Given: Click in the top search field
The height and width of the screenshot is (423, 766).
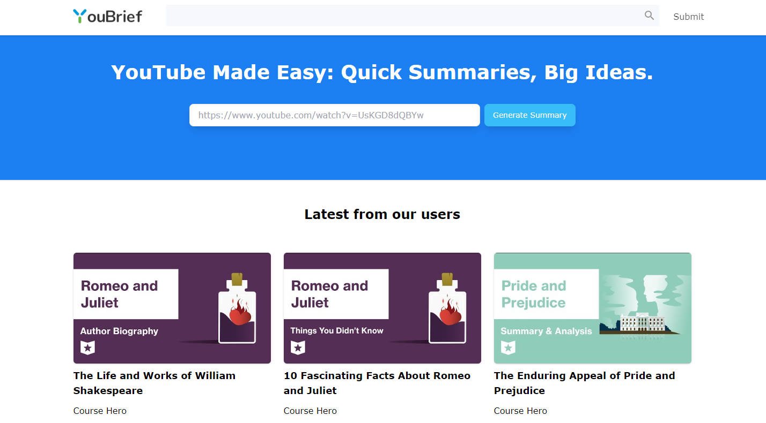Looking at the screenshot, I should (x=402, y=16).
